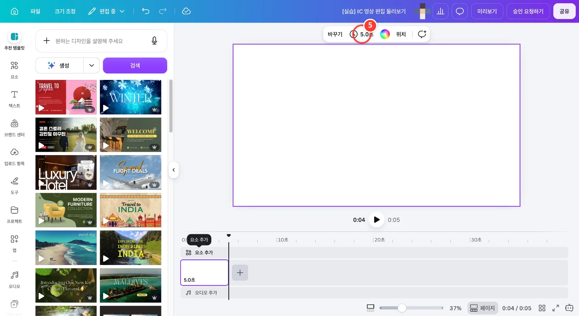Open the 도구 tools sidebar panel
Screen dimensions: 579x316
pyautogui.click(x=14, y=185)
